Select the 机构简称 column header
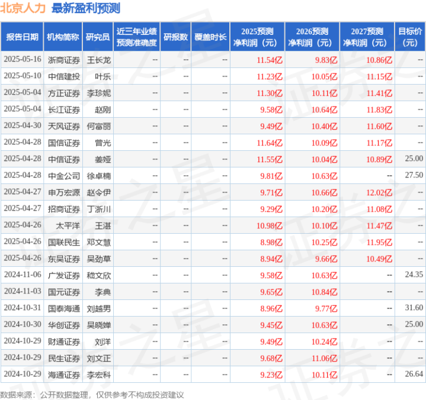This screenshot has width=426, height=400. click(63, 37)
